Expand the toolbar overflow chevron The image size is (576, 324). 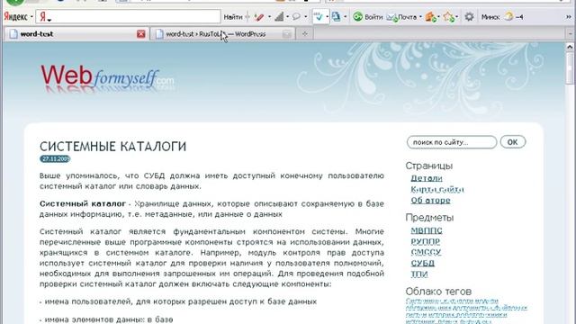[x=569, y=17]
